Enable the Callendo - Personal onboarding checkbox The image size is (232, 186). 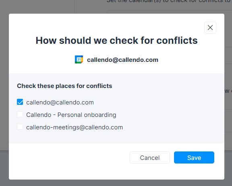point(20,114)
